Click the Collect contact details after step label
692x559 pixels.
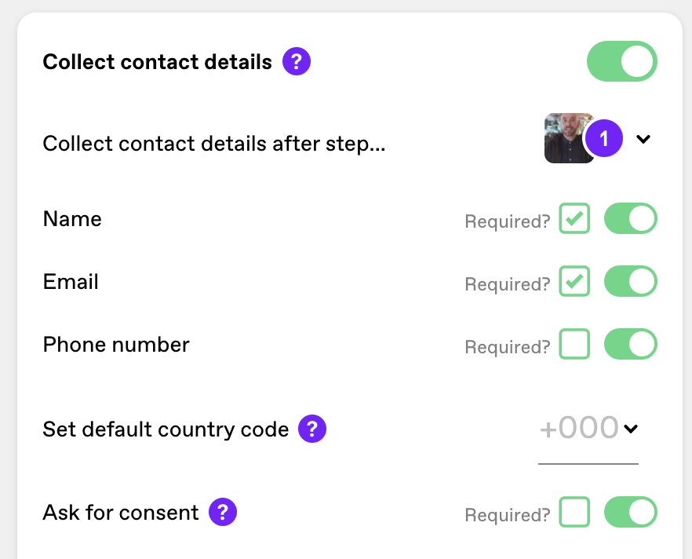click(x=214, y=144)
